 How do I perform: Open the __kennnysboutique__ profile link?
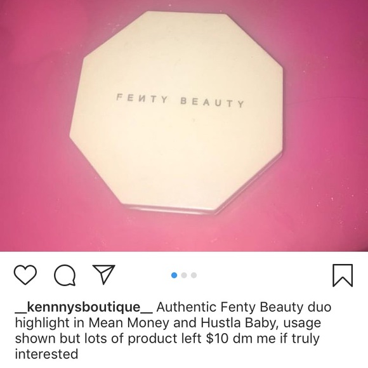pos(84,308)
